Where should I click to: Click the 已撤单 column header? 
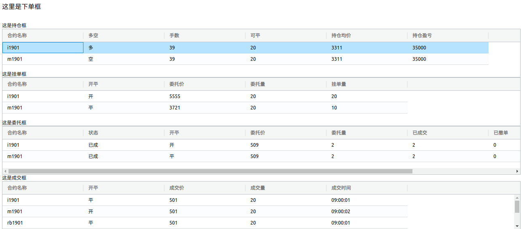click(x=504, y=133)
